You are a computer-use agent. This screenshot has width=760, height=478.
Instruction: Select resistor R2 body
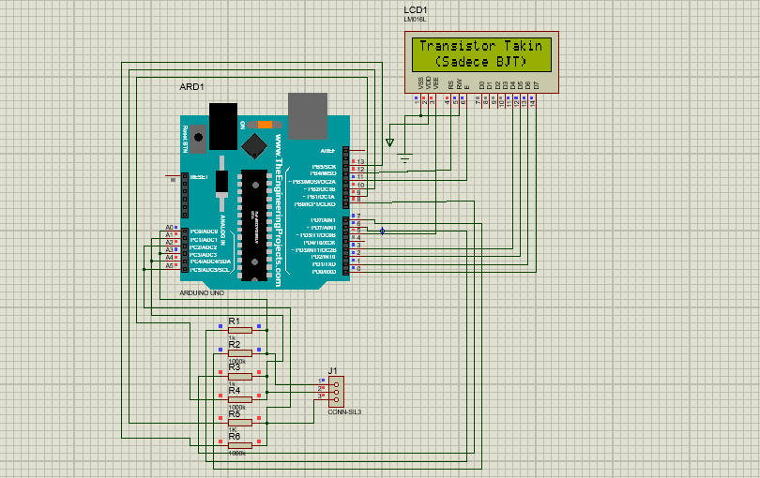coord(240,353)
